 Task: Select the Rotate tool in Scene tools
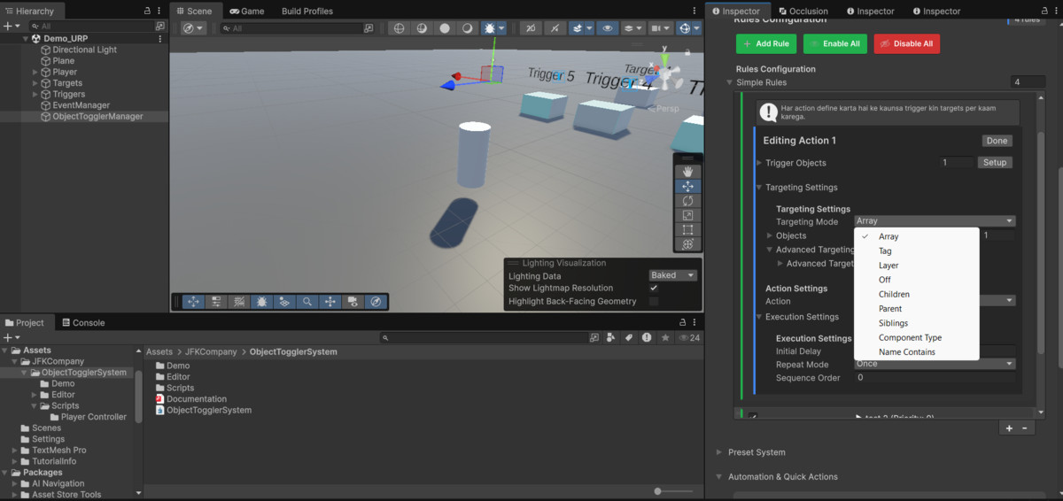pos(687,201)
